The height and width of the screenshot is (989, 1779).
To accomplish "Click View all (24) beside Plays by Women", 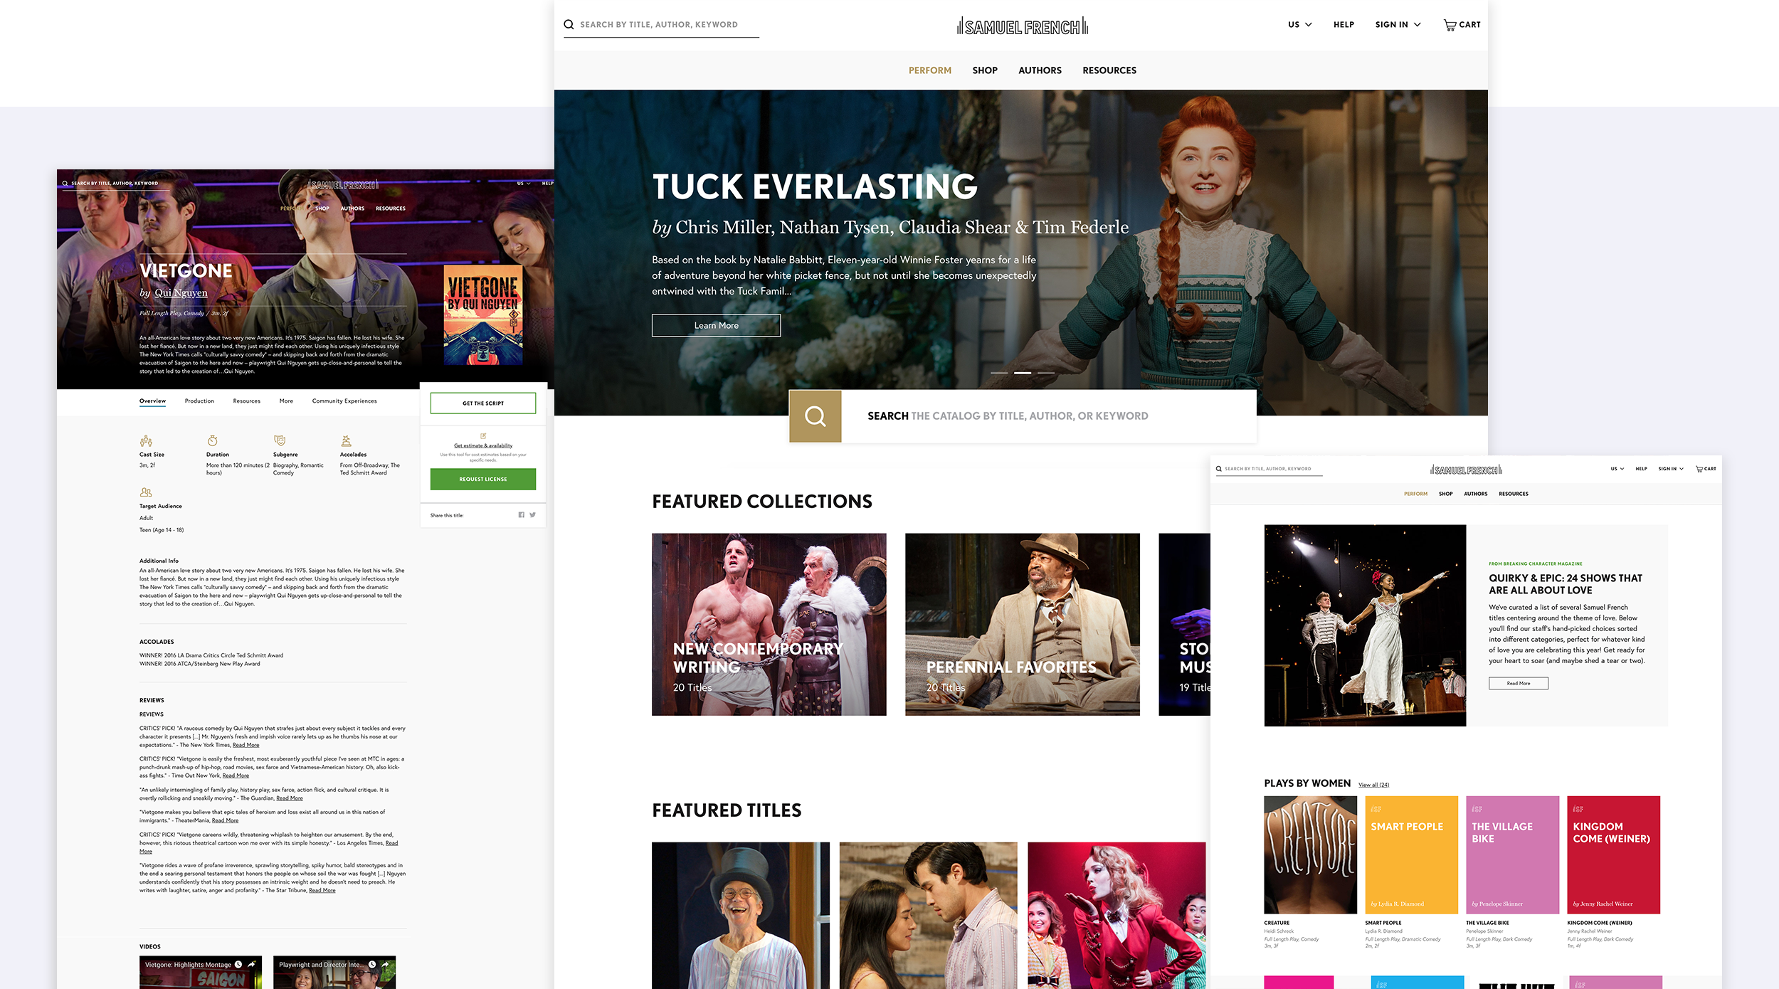I will tap(1373, 785).
